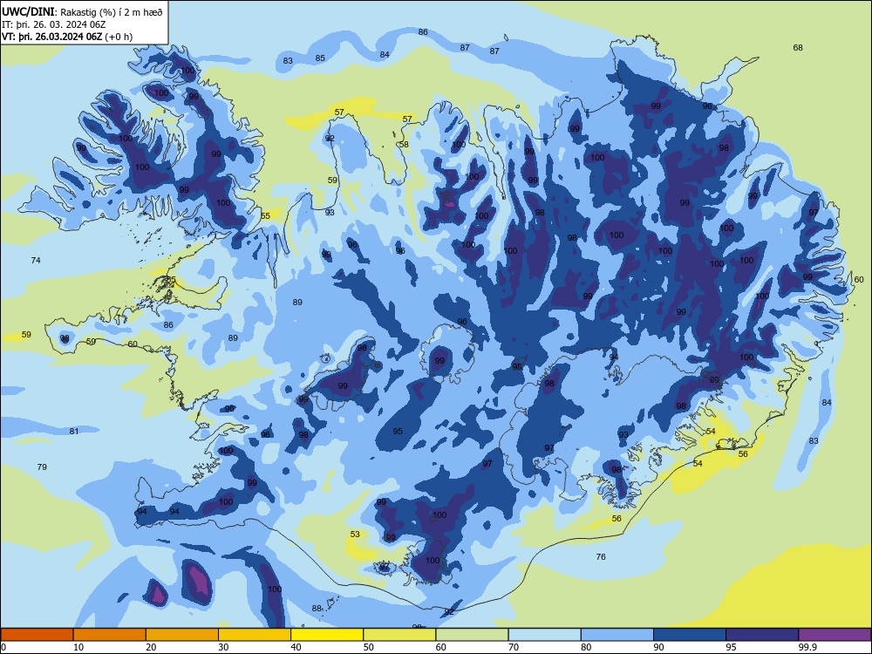Image resolution: width=872 pixels, height=654 pixels.
Task: Click the '68' humidity value on the map
Action: pos(798,48)
